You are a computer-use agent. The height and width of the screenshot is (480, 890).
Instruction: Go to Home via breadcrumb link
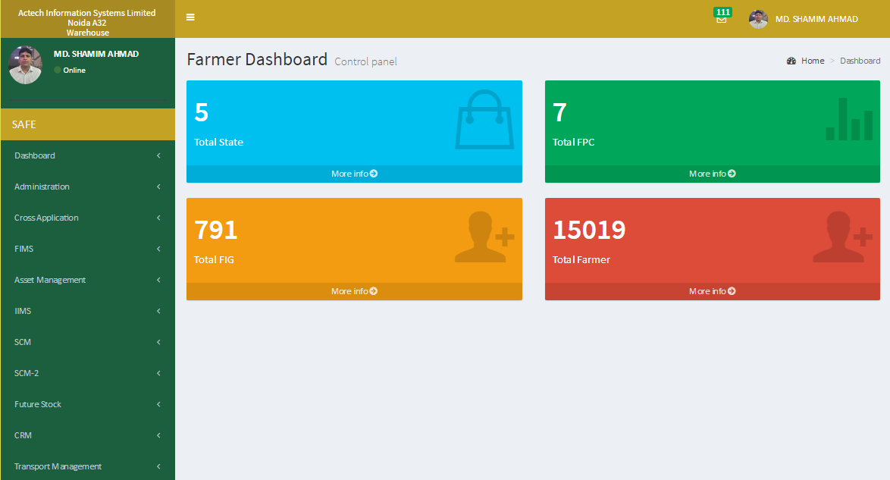(812, 61)
